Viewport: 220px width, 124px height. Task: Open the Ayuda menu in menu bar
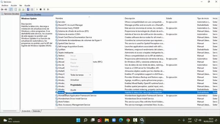[x=27, y=6]
